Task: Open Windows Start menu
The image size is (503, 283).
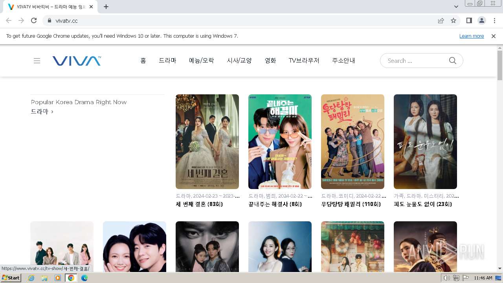Action: click(11, 278)
